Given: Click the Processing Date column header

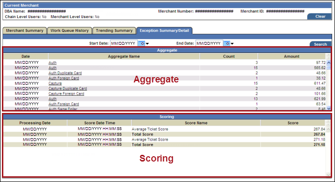Looking at the screenshot, I should [x=35, y=123].
